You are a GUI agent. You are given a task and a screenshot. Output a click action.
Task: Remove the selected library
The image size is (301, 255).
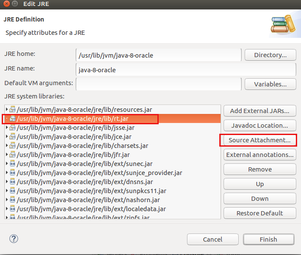coord(260,169)
